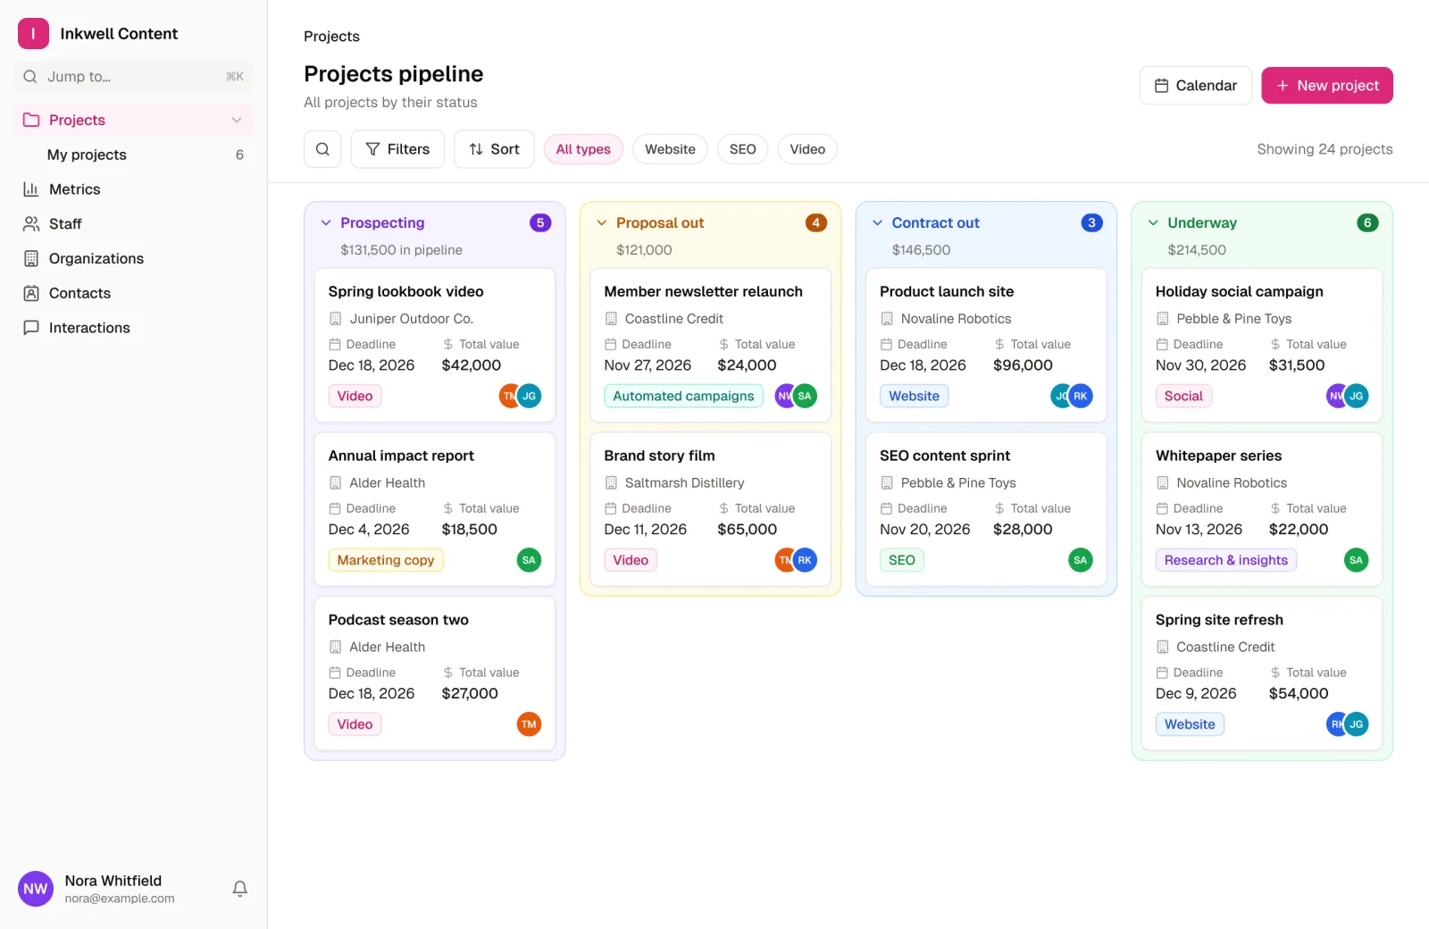Collapse the Underway column
The height and width of the screenshot is (929, 1429).
tap(1153, 223)
